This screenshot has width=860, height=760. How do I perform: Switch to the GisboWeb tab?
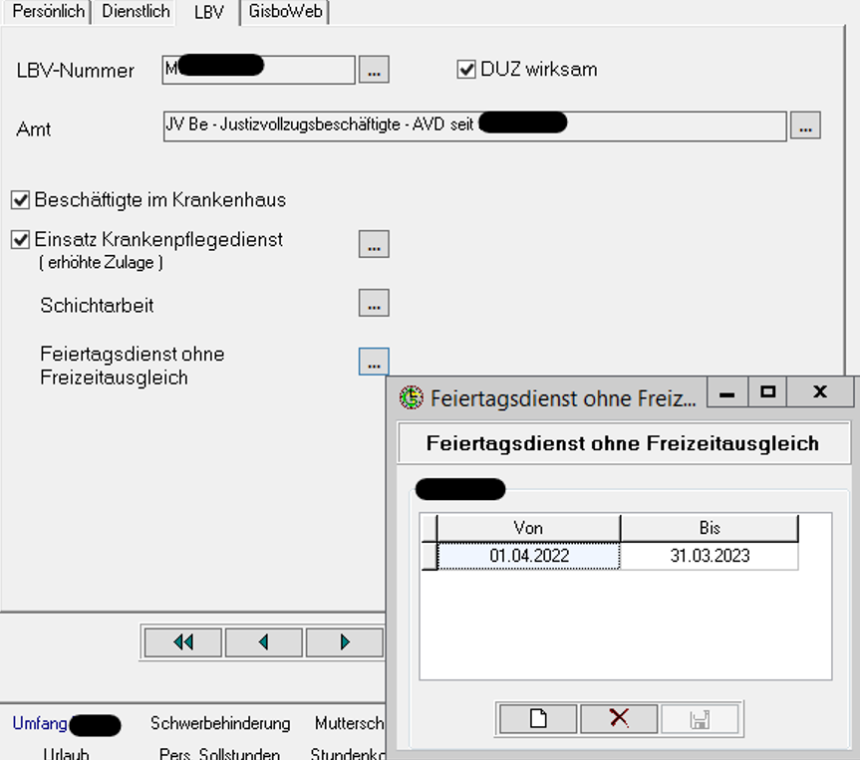pos(285,12)
